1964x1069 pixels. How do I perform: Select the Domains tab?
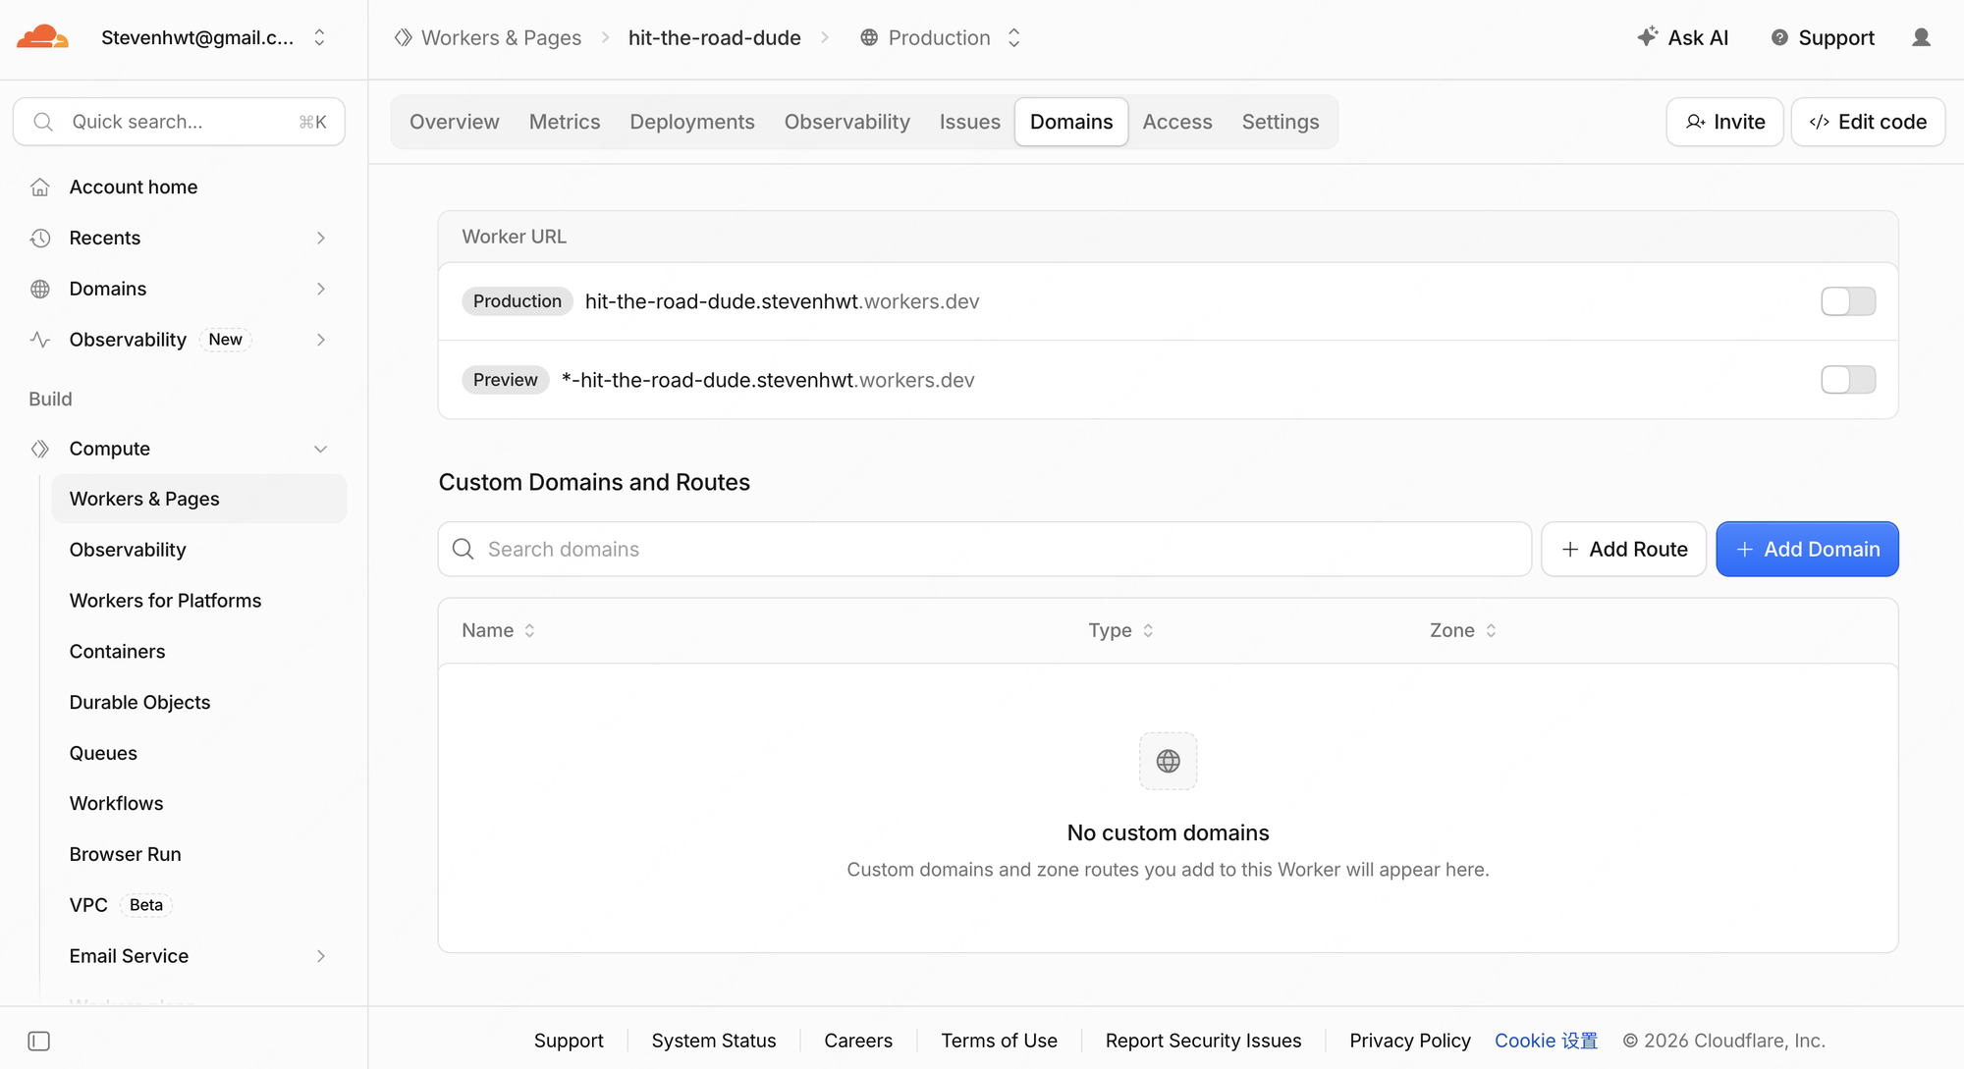(x=1071, y=122)
